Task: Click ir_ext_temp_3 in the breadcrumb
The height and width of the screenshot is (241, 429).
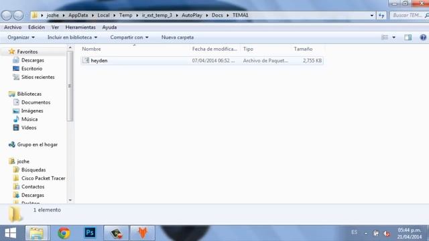Action: (x=157, y=15)
